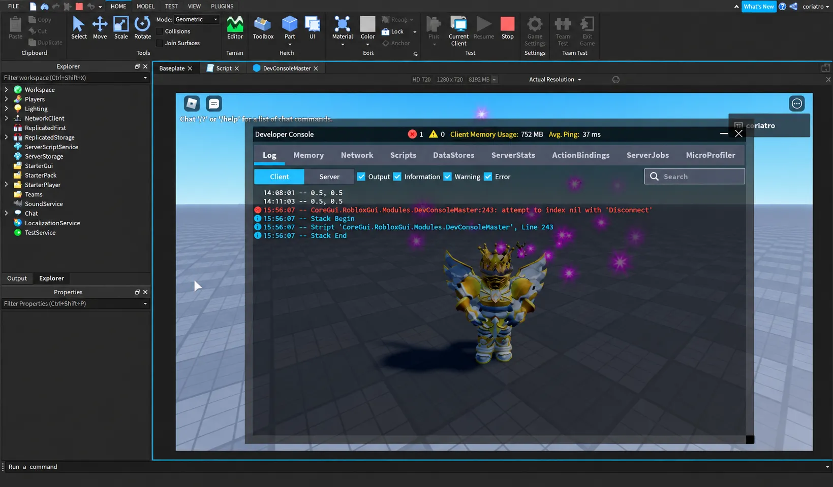Viewport: 833px width, 487px height.
Task: Expand the Workspace tree node
Action: [6, 89]
